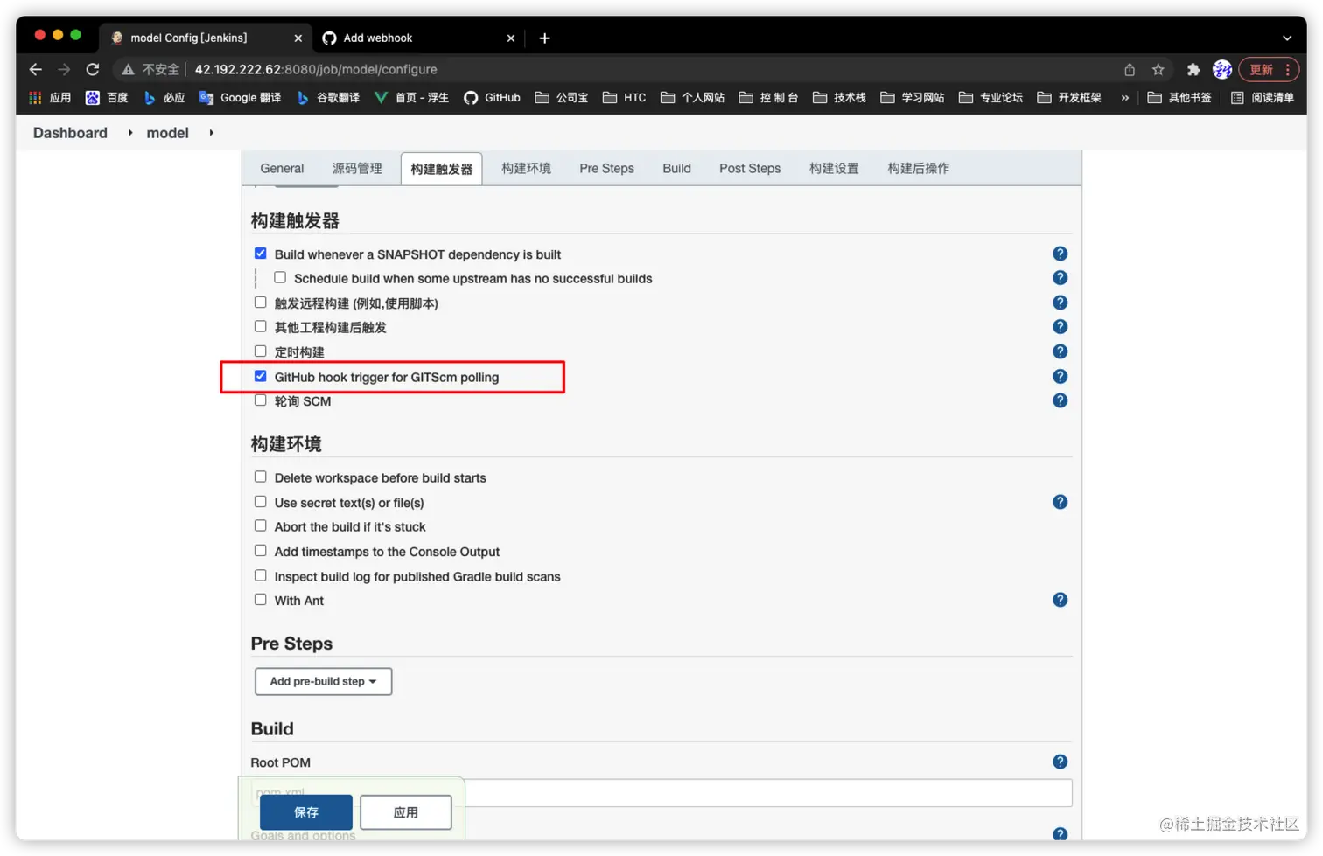The width and height of the screenshot is (1323, 856).
Task: Open the GitHub bookmark
Action: click(x=492, y=98)
